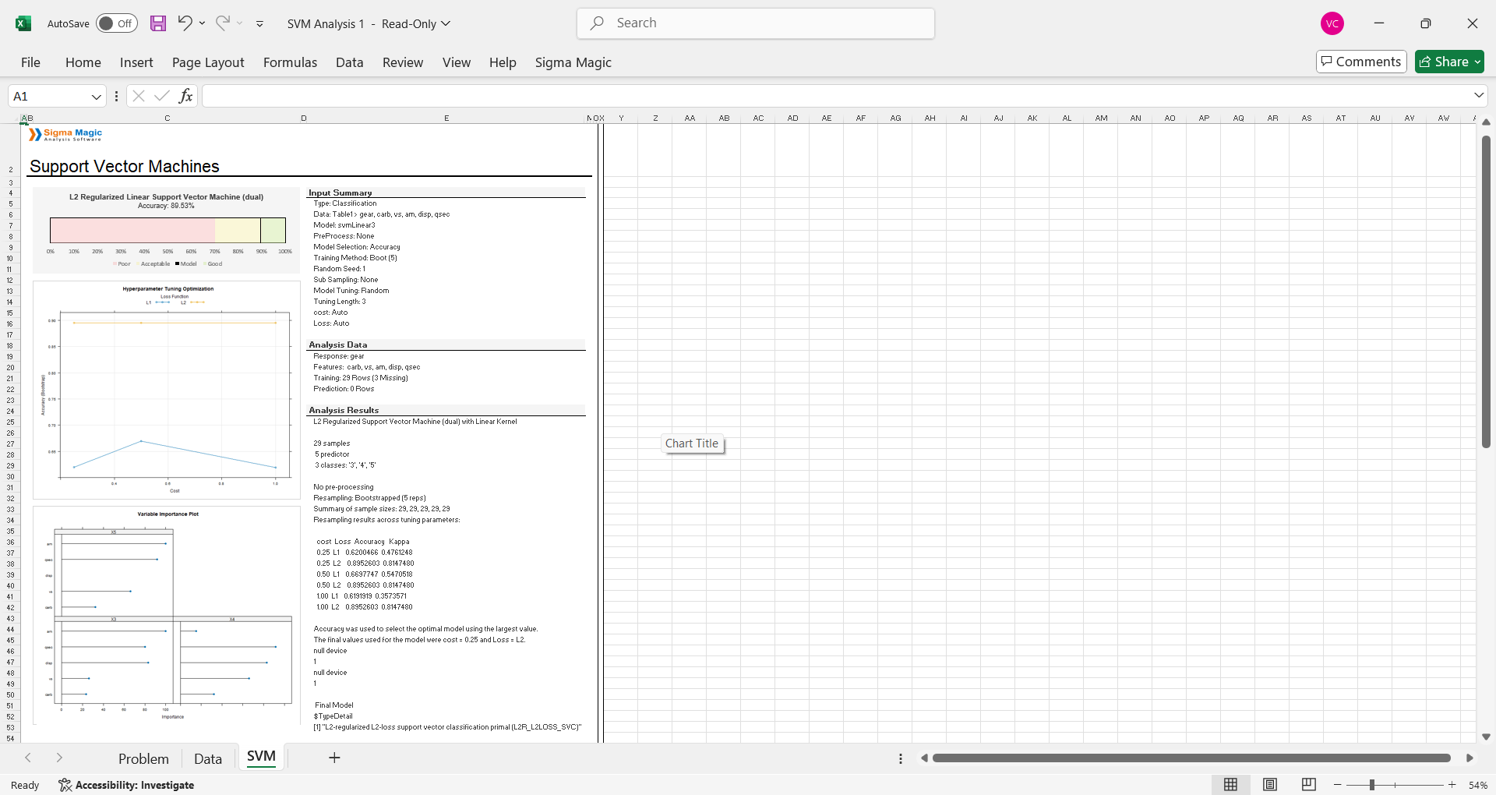Screen dimensions: 1496x795
Task: Open the Customize Quick Access Toolbar dropdown
Action: pyautogui.click(x=259, y=24)
